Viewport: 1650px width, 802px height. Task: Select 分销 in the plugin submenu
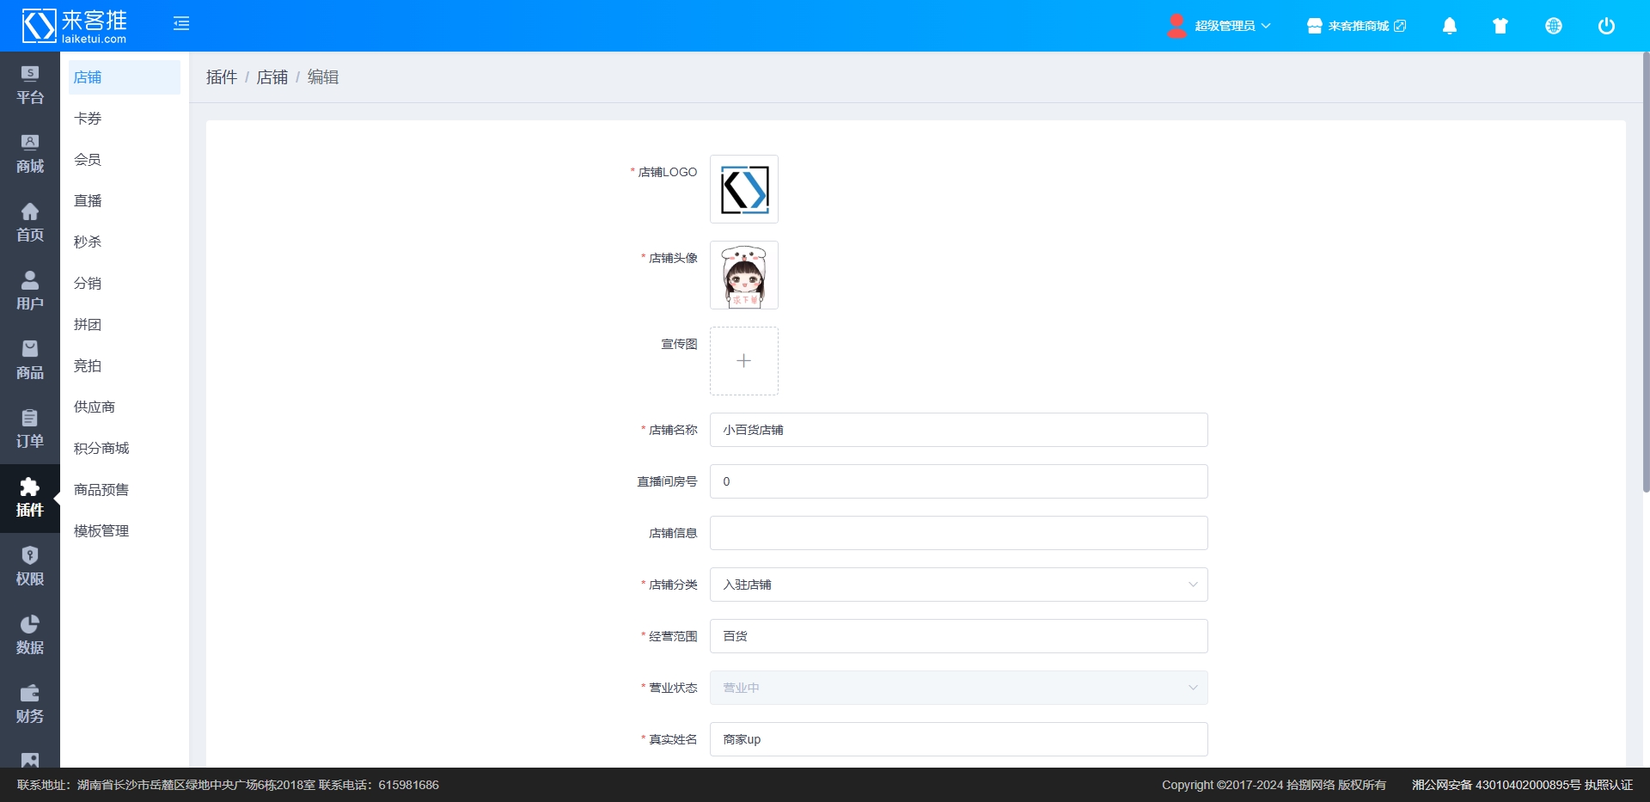(88, 284)
